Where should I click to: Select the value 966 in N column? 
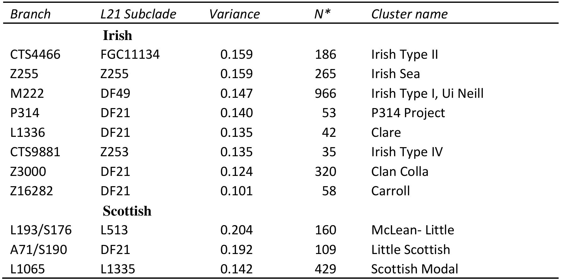[x=325, y=93]
